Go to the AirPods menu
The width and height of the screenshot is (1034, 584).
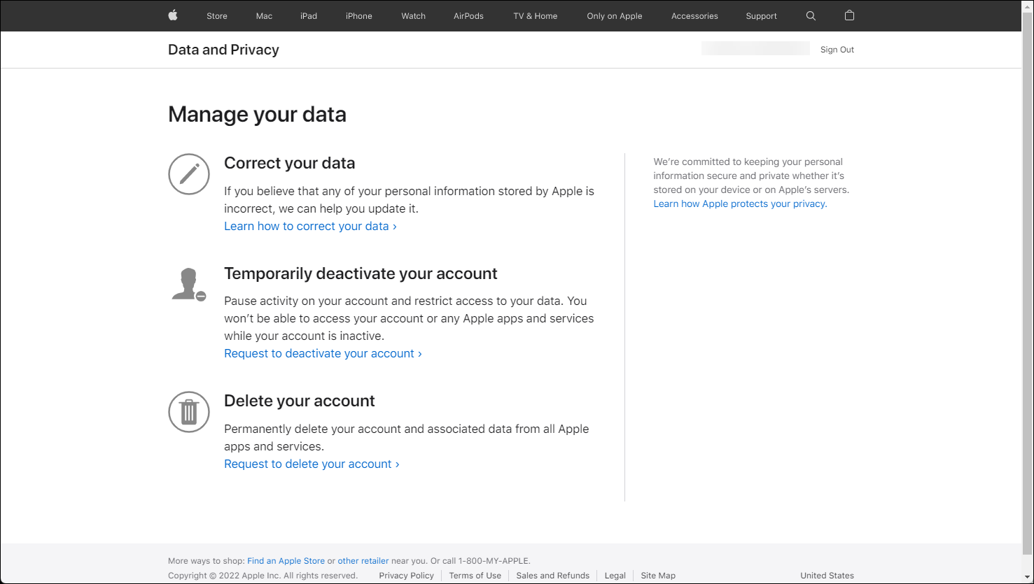[468, 16]
